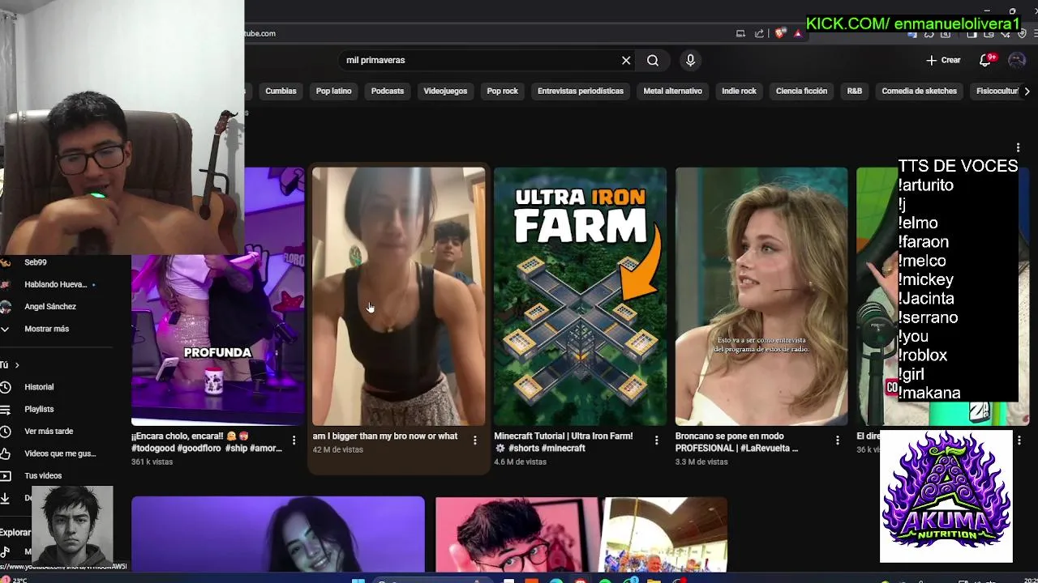Select the R&B filter chip
The height and width of the screenshot is (583, 1038).
click(x=855, y=91)
